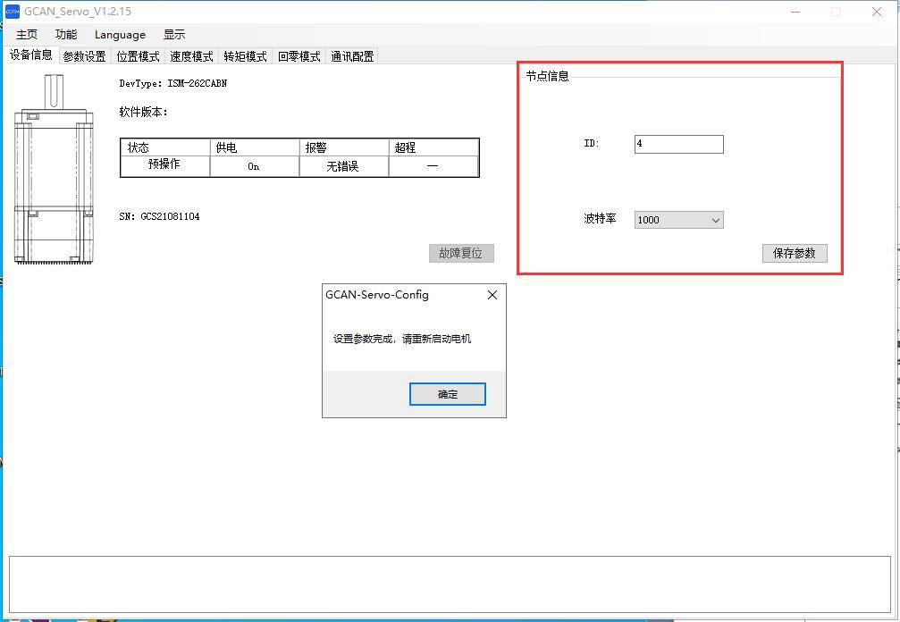The image size is (900, 622).
Task: Click the ID input field
Action: [x=678, y=144]
